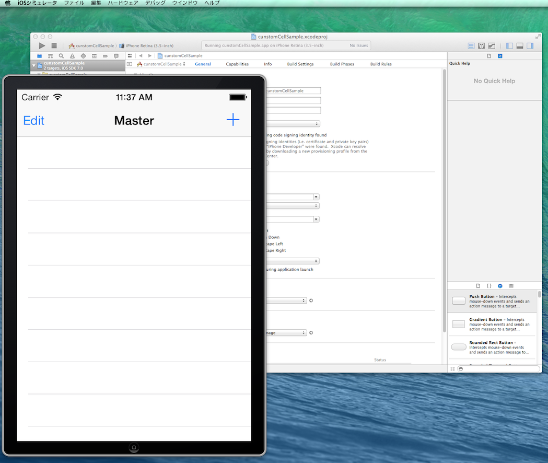Switch to the Info tab

[267, 64]
